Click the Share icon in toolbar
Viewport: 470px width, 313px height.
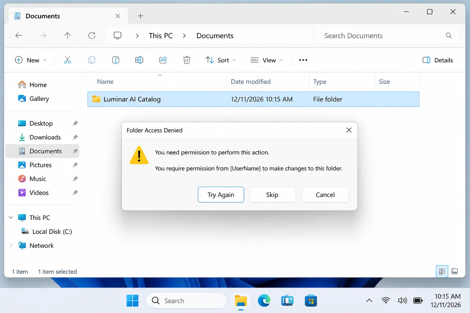[x=163, y=60]
